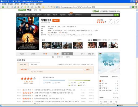Click the NAVER logo on the page
The height and width of the screenshot is (107, 138).
22,10
